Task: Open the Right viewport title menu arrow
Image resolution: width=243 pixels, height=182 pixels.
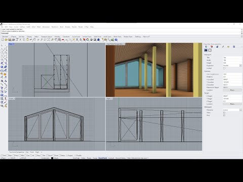Action: (x=112, y=99)
